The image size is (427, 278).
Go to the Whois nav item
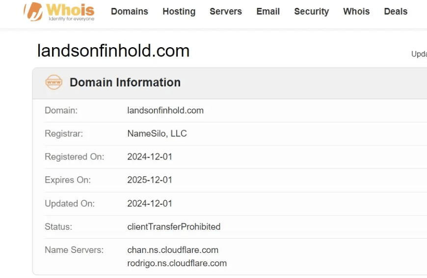(x=356, y=11)
